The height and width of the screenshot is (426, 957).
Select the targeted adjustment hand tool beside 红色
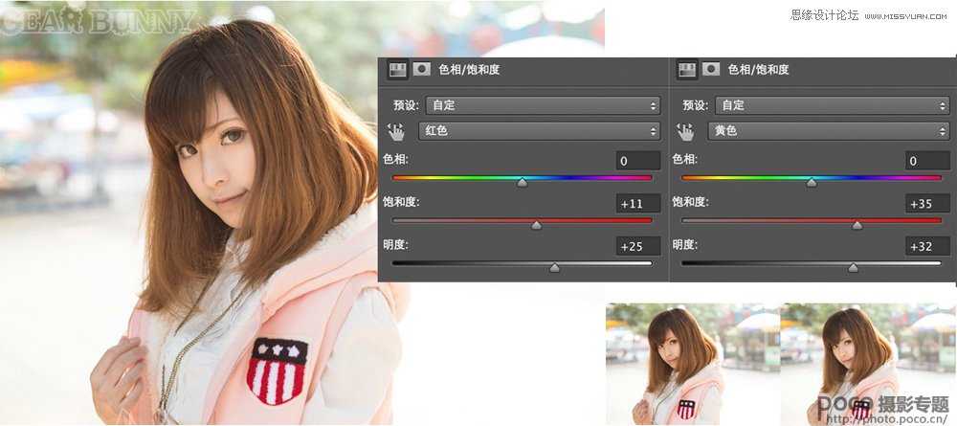(x=397, y=131)
